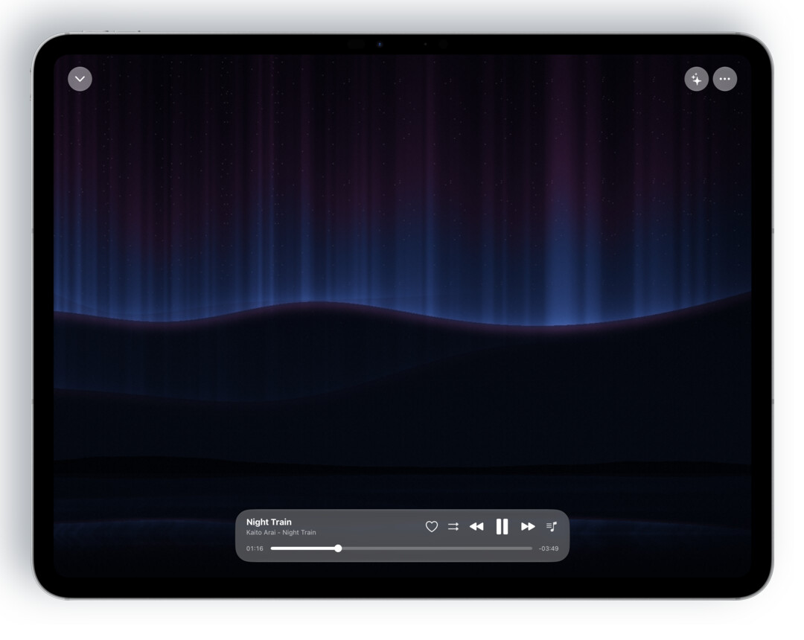The height and width of the screenshot is (640, 804).
Task: Favorite Night Train with the heart icon
Action: (x=432, y=526)
